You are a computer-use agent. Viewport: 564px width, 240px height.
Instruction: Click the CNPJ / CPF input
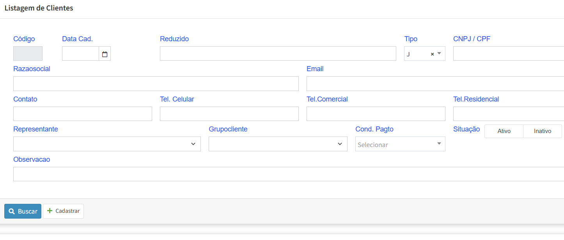coord(508,54)
